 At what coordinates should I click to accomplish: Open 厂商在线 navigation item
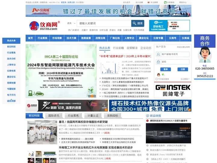tap(115, 38)
